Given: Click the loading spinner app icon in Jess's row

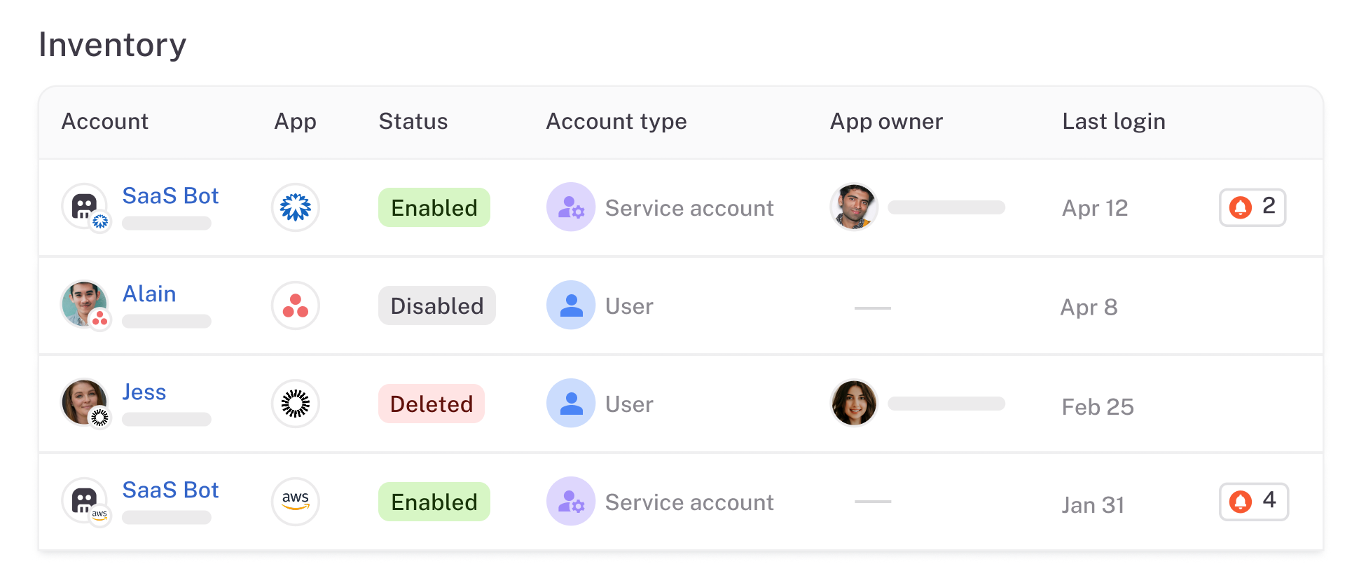Looking at the screenshot, I should [295, 404].
